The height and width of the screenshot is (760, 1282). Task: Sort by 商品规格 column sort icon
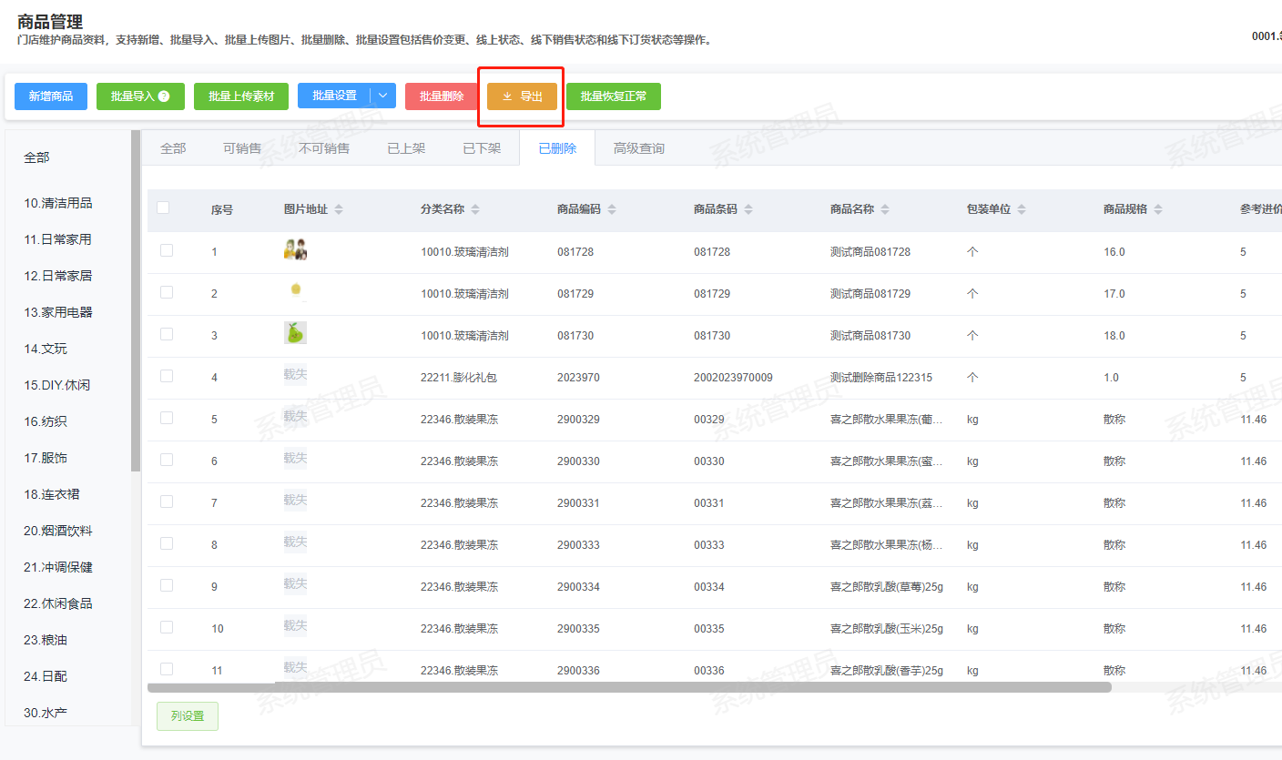click(x=1158, y=209)
